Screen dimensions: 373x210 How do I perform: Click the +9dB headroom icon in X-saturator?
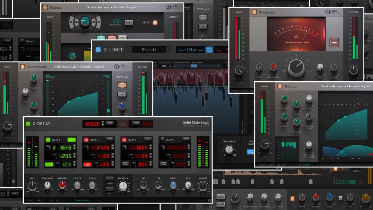pos(334,43)
